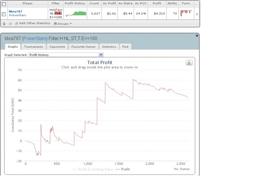This screenshot has width=264, height=196.
Task: Toggle the Profit legend item
Action: tap(123, 169)
